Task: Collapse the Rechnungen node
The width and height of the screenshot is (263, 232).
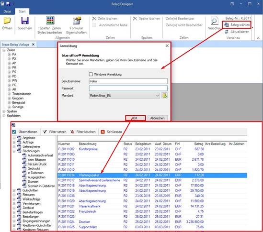Action: pyautogui.click(x=14, y=151)
